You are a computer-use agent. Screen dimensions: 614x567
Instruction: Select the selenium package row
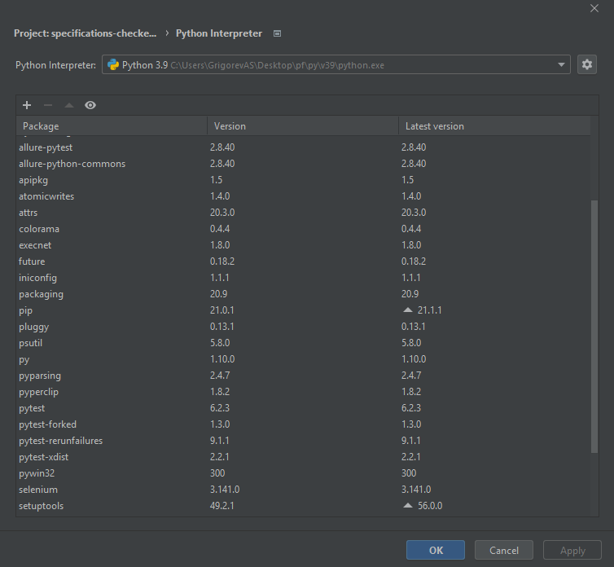pos(303,490)
